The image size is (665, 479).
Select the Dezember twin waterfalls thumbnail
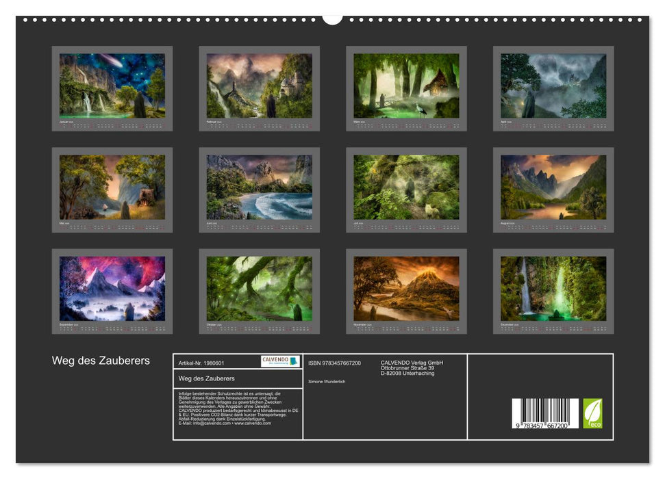[553, 288]
